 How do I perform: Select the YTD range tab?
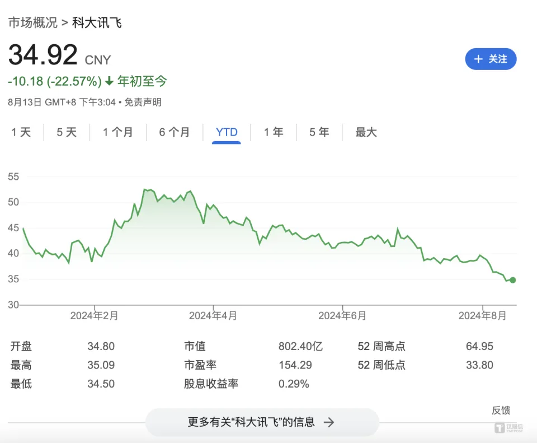(227, 132)
